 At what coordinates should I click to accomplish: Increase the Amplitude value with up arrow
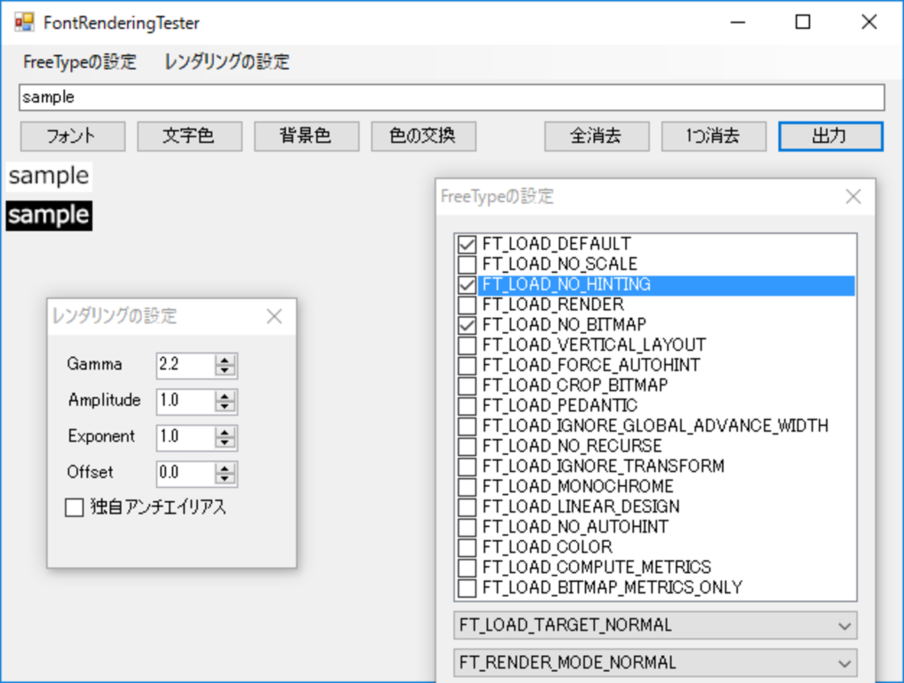[225, 396]
